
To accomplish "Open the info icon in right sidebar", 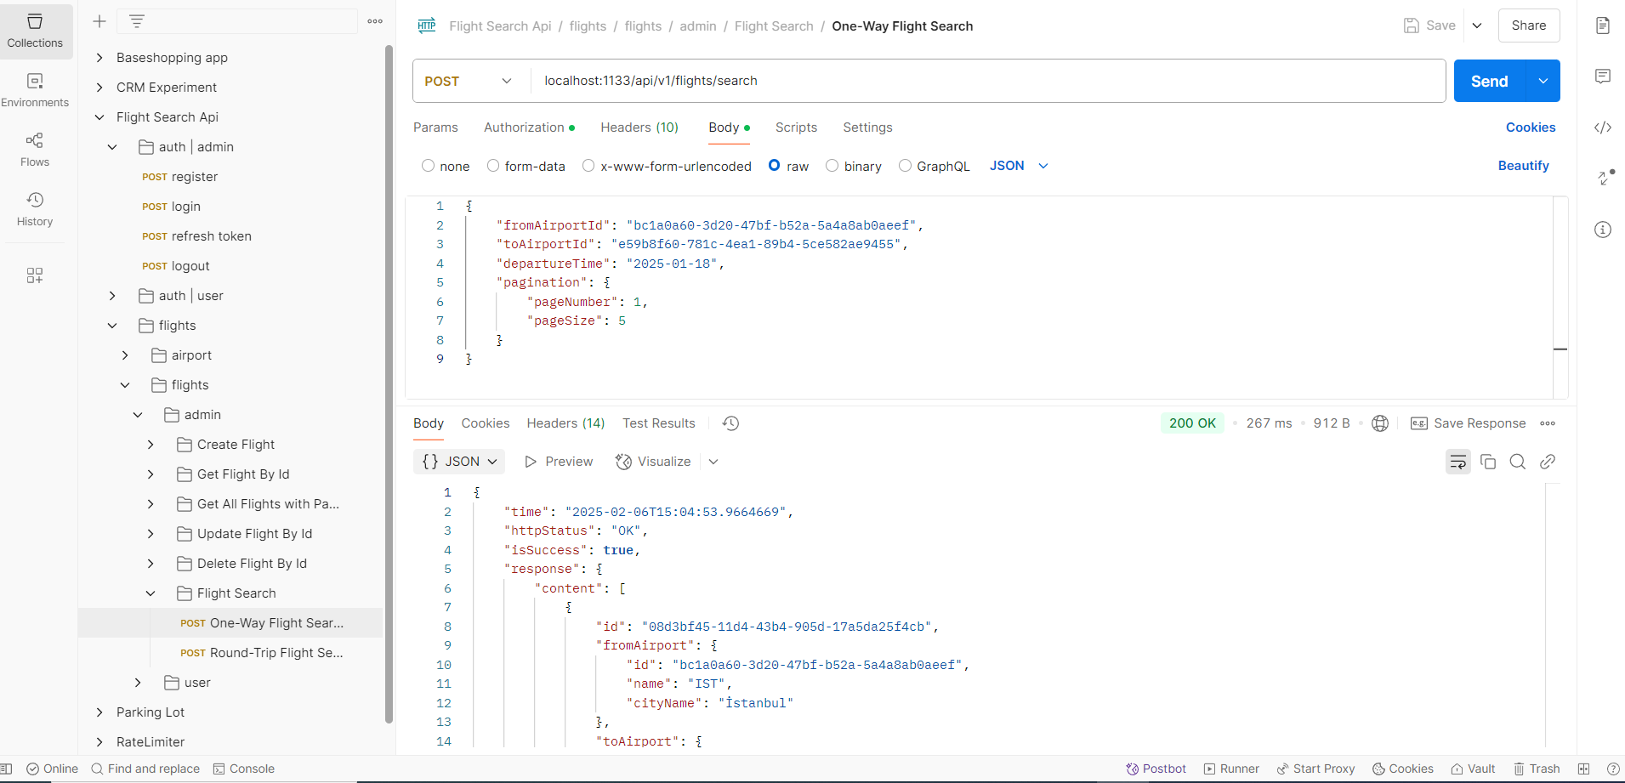I will coord(1603,230).
